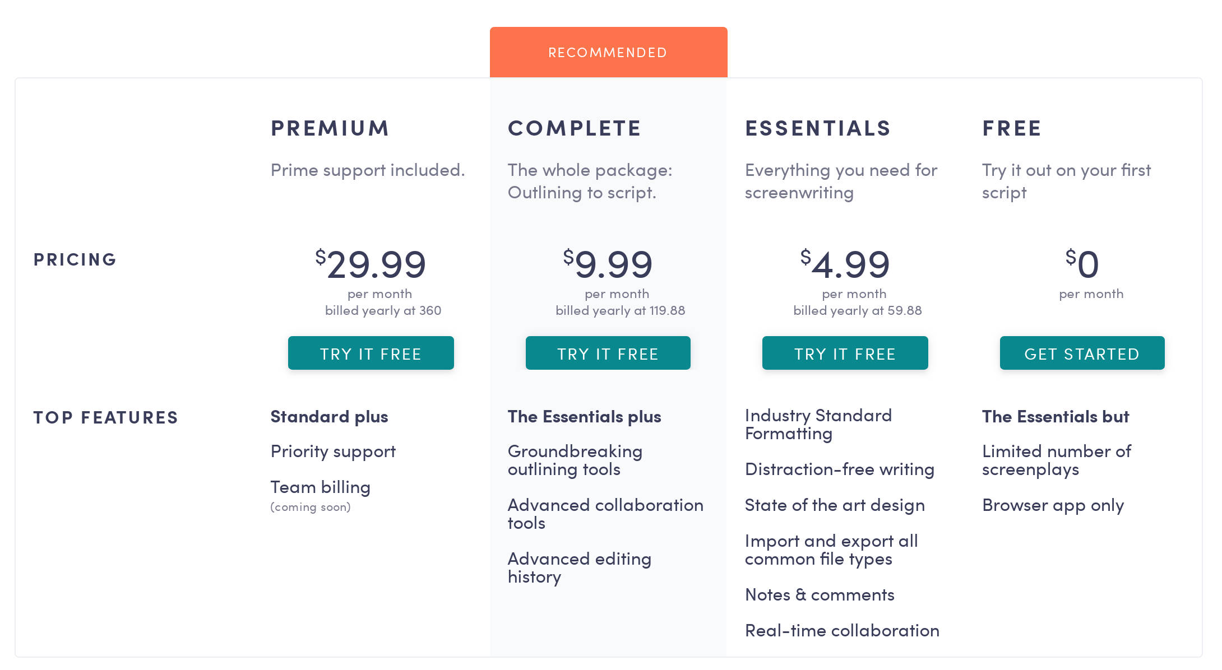1222x670 pixels.
Task: Click the Team billing coming soon feature
Action: tap(320, 487)
